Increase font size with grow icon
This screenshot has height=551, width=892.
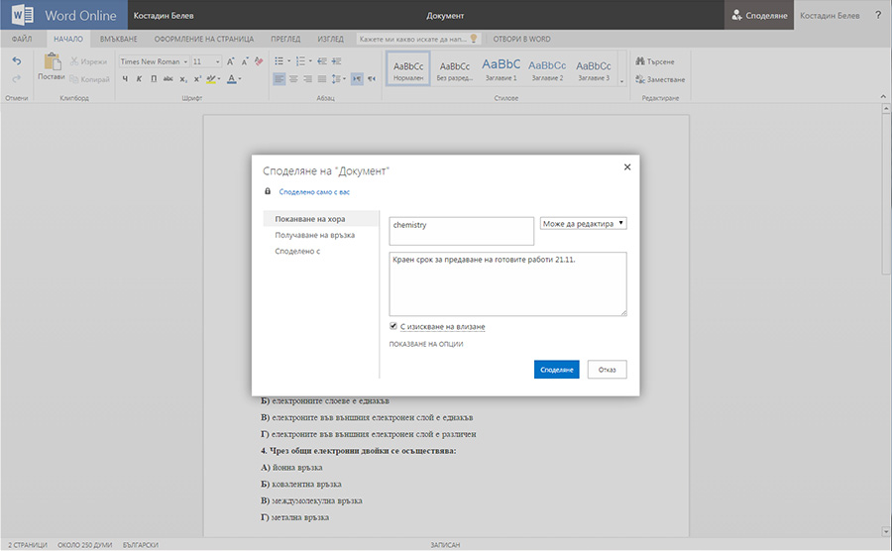coord(230,61)
